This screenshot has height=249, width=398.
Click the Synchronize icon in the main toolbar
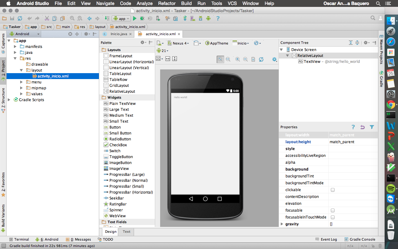click(x=20, y=19)
